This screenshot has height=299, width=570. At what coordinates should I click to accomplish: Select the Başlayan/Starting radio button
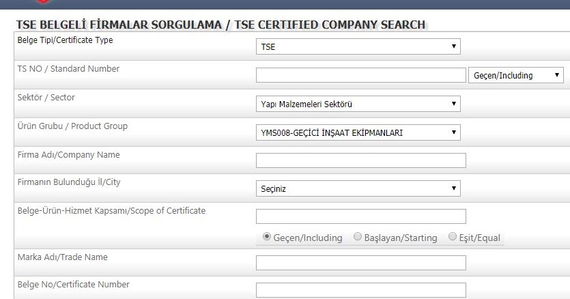pos(358,237)
